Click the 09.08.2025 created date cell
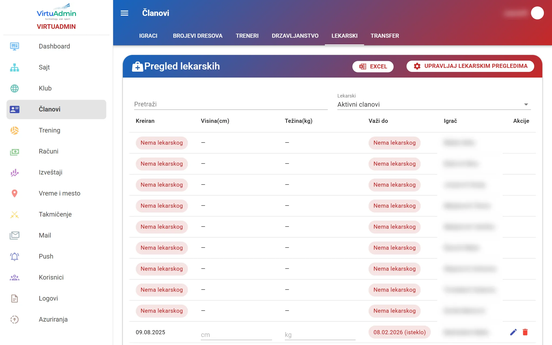The width and height of the screenshot is (552, 345). point(150,332)
